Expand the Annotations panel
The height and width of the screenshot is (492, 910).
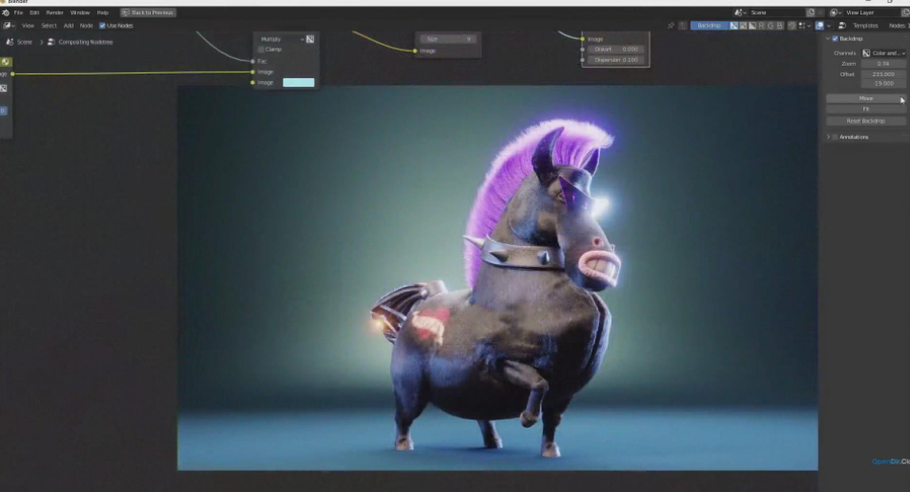click(828, 137)
